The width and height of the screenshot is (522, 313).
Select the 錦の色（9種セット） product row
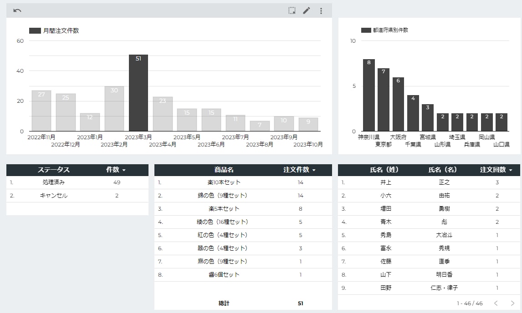coord(243,196)
